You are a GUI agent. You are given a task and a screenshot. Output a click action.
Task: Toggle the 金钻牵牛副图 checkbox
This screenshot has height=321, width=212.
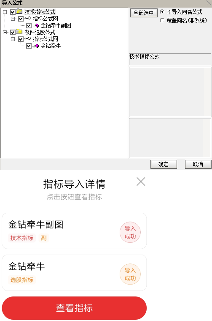tap(29, 26)
